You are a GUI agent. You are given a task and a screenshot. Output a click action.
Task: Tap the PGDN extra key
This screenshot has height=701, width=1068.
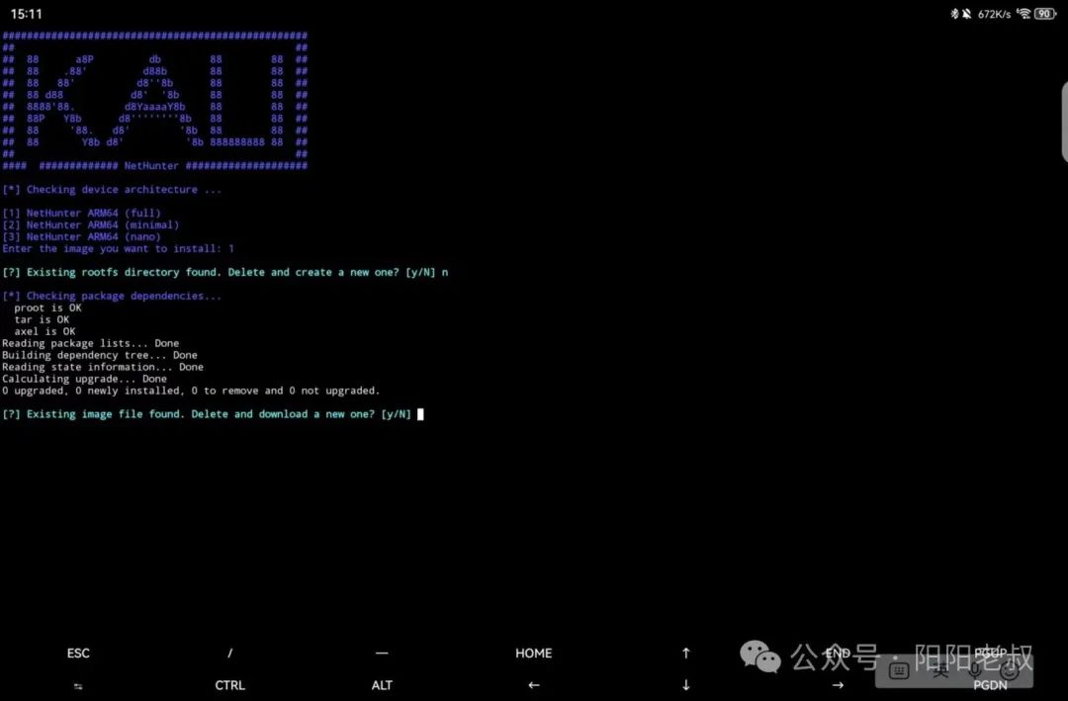(990, 685)
